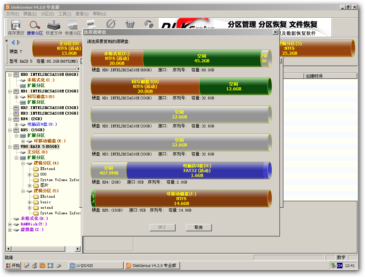Expand the 回写磁盘3(0) tree node
The width and height of the screenshot is (365, 277).
click(x=17, y=97)
